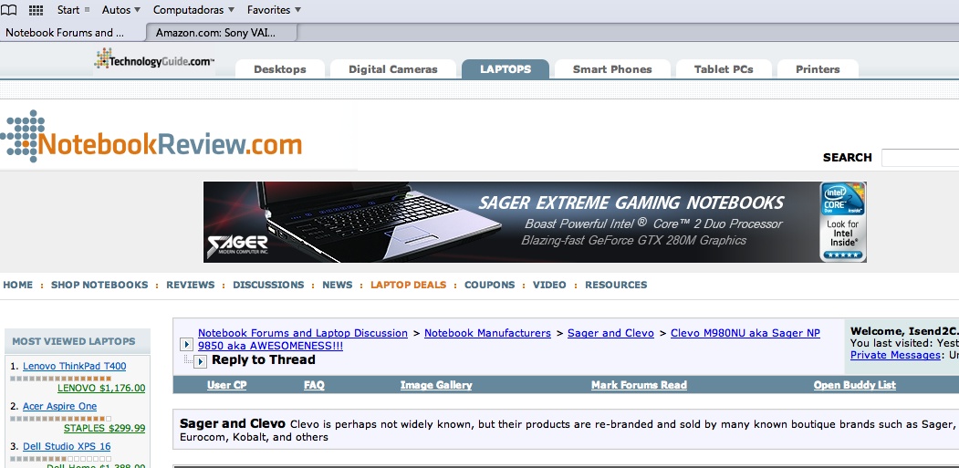Screen dimensions: 959x468
Task: Click Open Buddy List
Action: pyautogui.click(x=854, y=385)
